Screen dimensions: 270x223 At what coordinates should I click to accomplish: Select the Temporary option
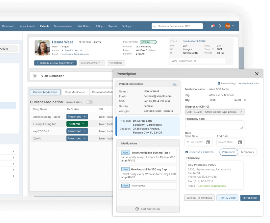click(247, 152)
